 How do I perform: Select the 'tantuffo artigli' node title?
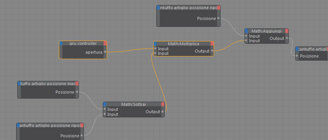(x=313, y=49)
